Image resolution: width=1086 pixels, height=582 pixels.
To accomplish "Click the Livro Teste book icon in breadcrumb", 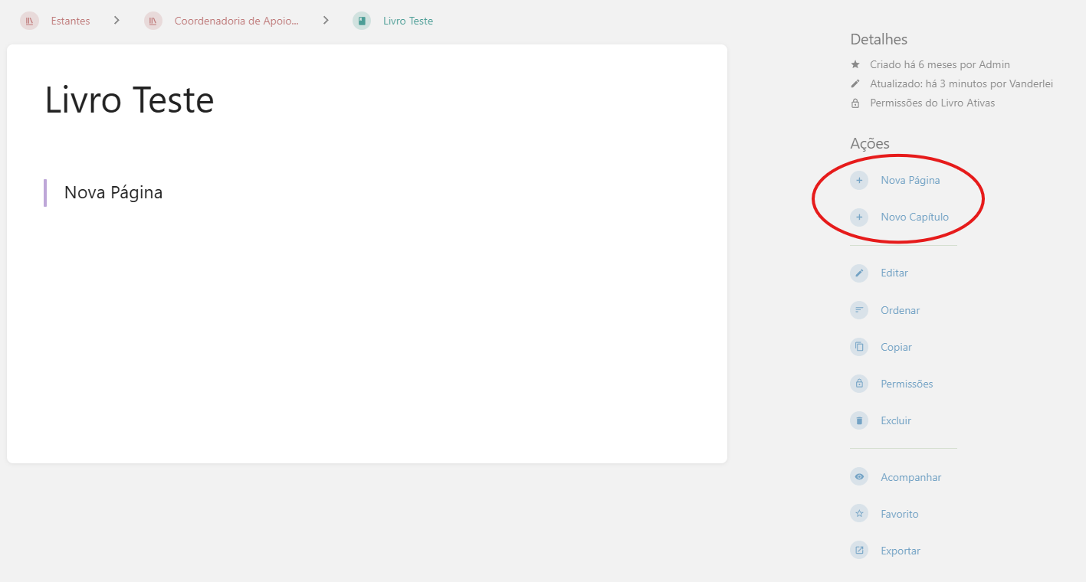I will tap(362, 21).
